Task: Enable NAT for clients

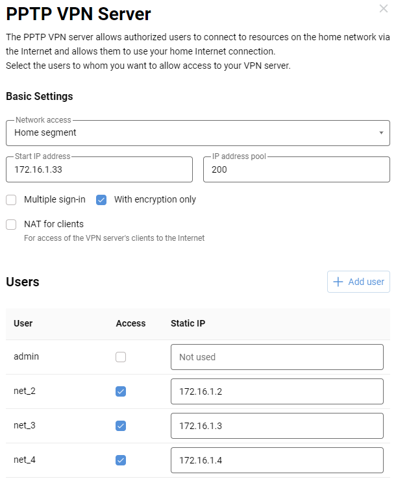Action: click(x=11, y=225)
